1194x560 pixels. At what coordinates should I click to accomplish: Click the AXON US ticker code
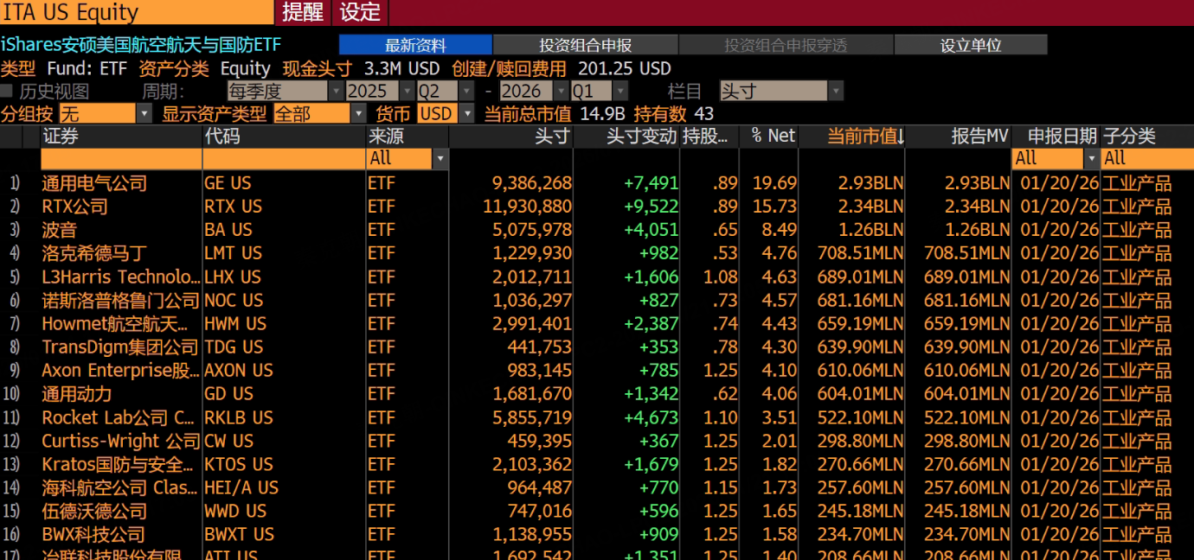pyautogui.click(x=239, y=370)
